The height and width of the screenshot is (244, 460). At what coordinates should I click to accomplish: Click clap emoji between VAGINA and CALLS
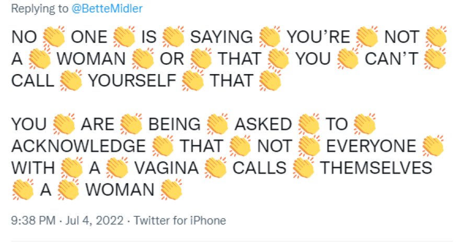[215, 168]
